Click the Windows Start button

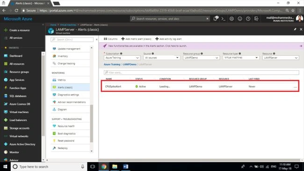(x=5, y=166)
